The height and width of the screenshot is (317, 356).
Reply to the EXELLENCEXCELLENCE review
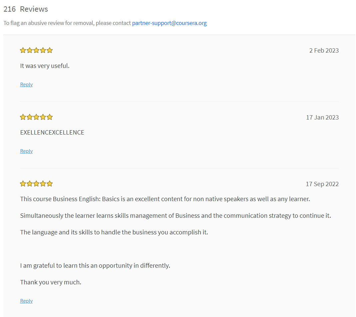coord(26,151)
